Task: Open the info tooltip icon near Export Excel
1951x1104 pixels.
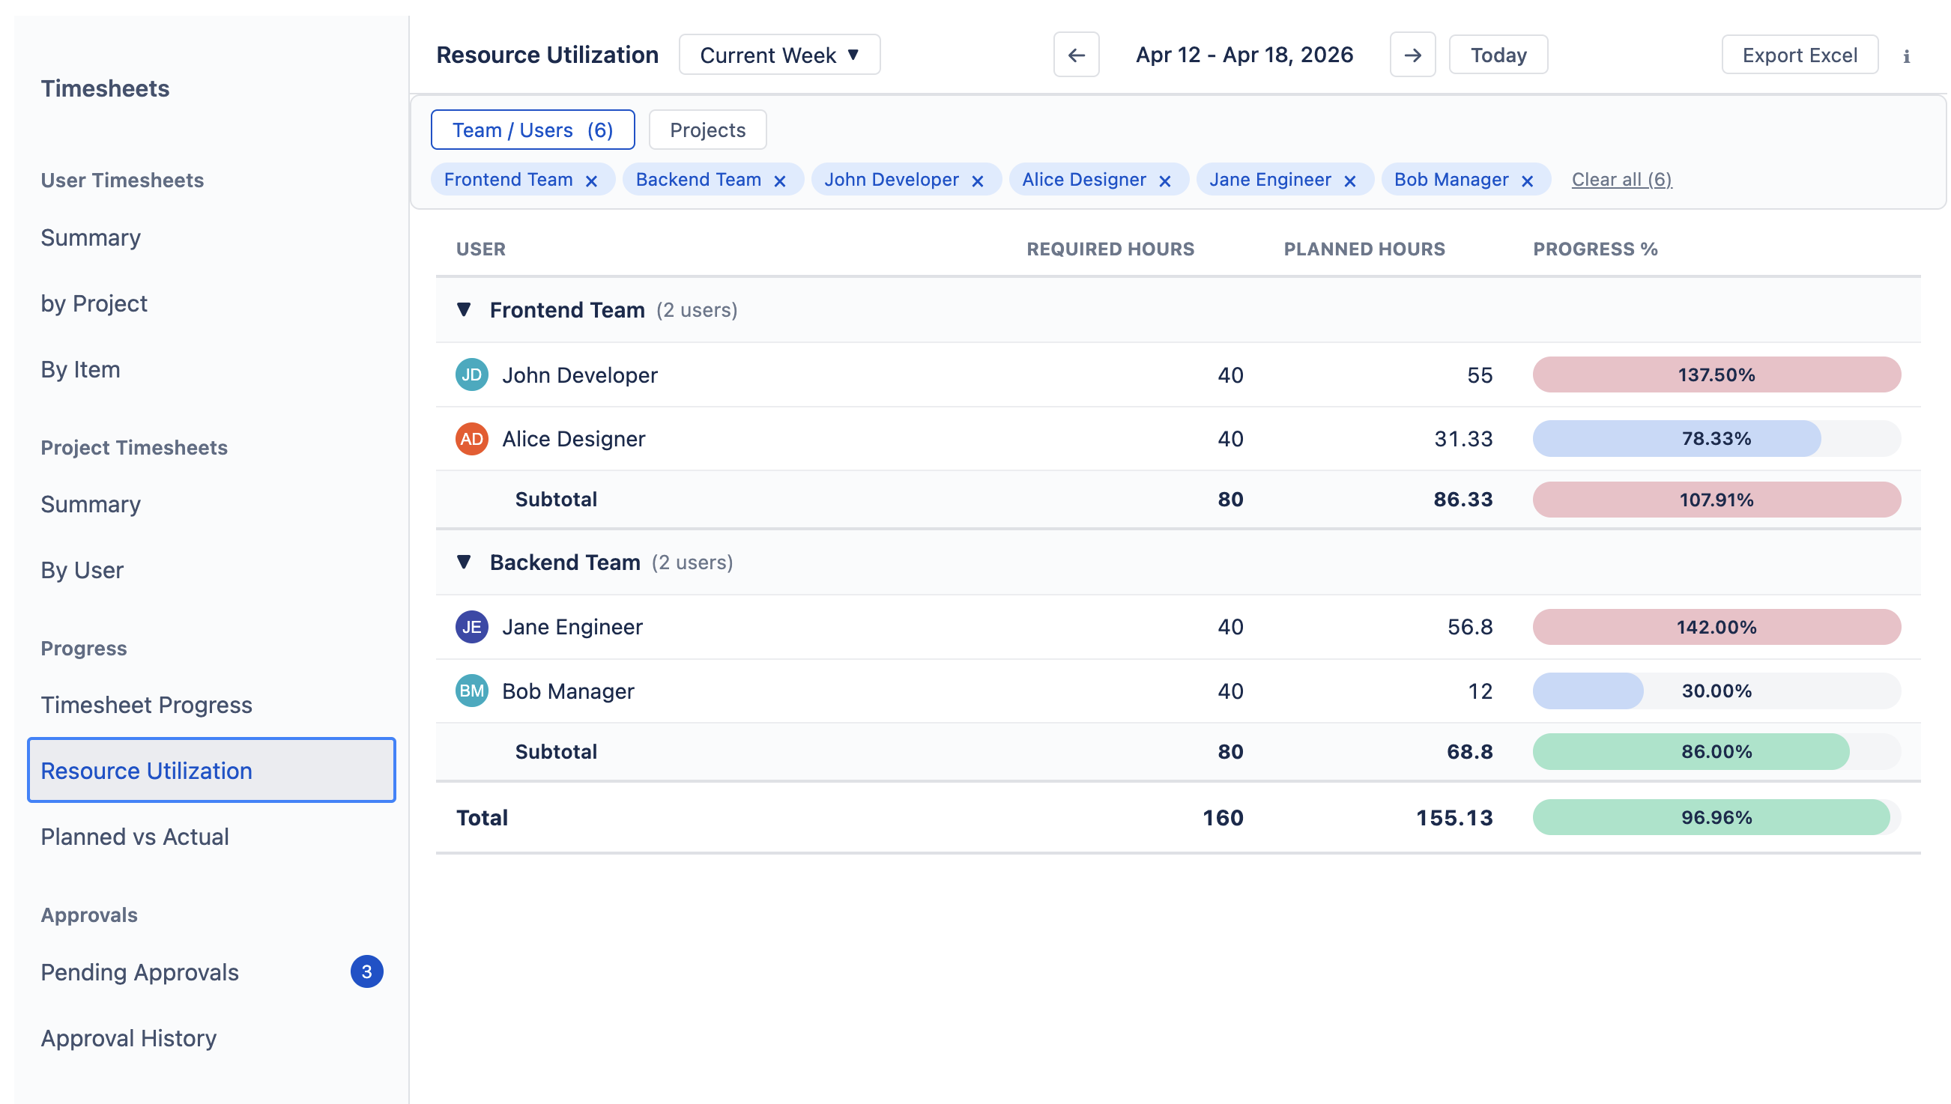Action: click(1907, 55)
